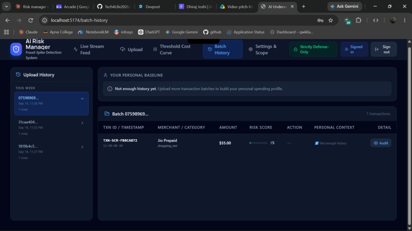The image size is (412, 231).
Task: Click the page vertical scrollbar
Action: coord(409,135)
